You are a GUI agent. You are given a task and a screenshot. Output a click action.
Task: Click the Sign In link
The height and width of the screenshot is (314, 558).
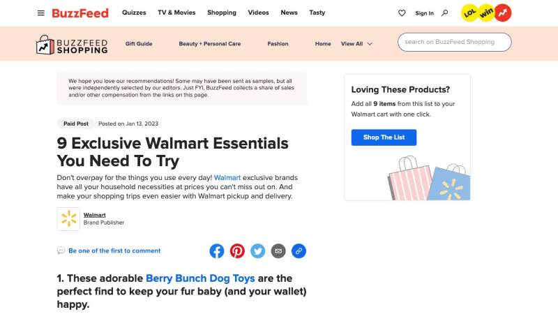(424, 13)
